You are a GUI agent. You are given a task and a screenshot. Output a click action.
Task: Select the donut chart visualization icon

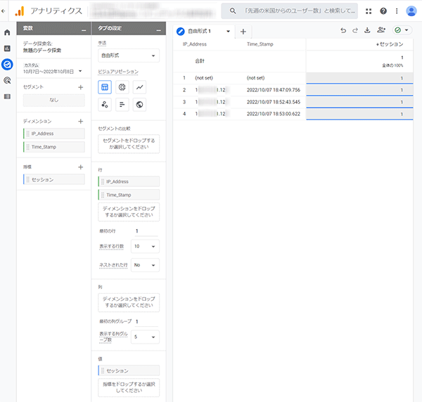(x=122, y=87)
